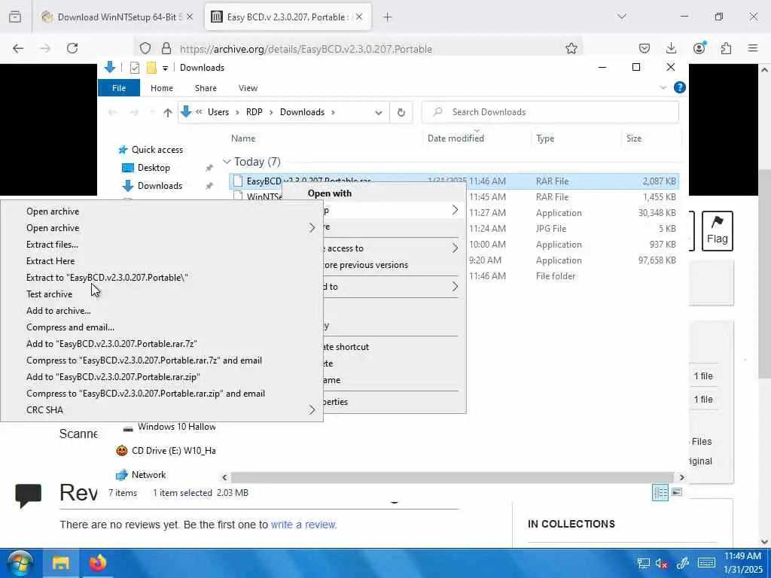This screenshot has height=578, width=771.
Task: Follow the write a review link
Action: tap(304, 525)
